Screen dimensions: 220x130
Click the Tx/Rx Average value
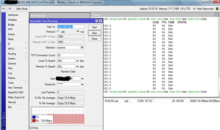tap(71, 103)
